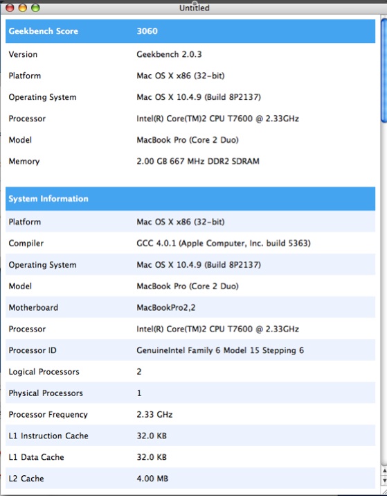
Task: Click "Mac OS X 10.4.9 (Build 8P2137)" in score summary
Action: pos(199,97)
